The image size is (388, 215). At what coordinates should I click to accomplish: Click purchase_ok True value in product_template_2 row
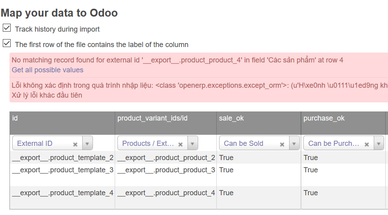[311, 158]
